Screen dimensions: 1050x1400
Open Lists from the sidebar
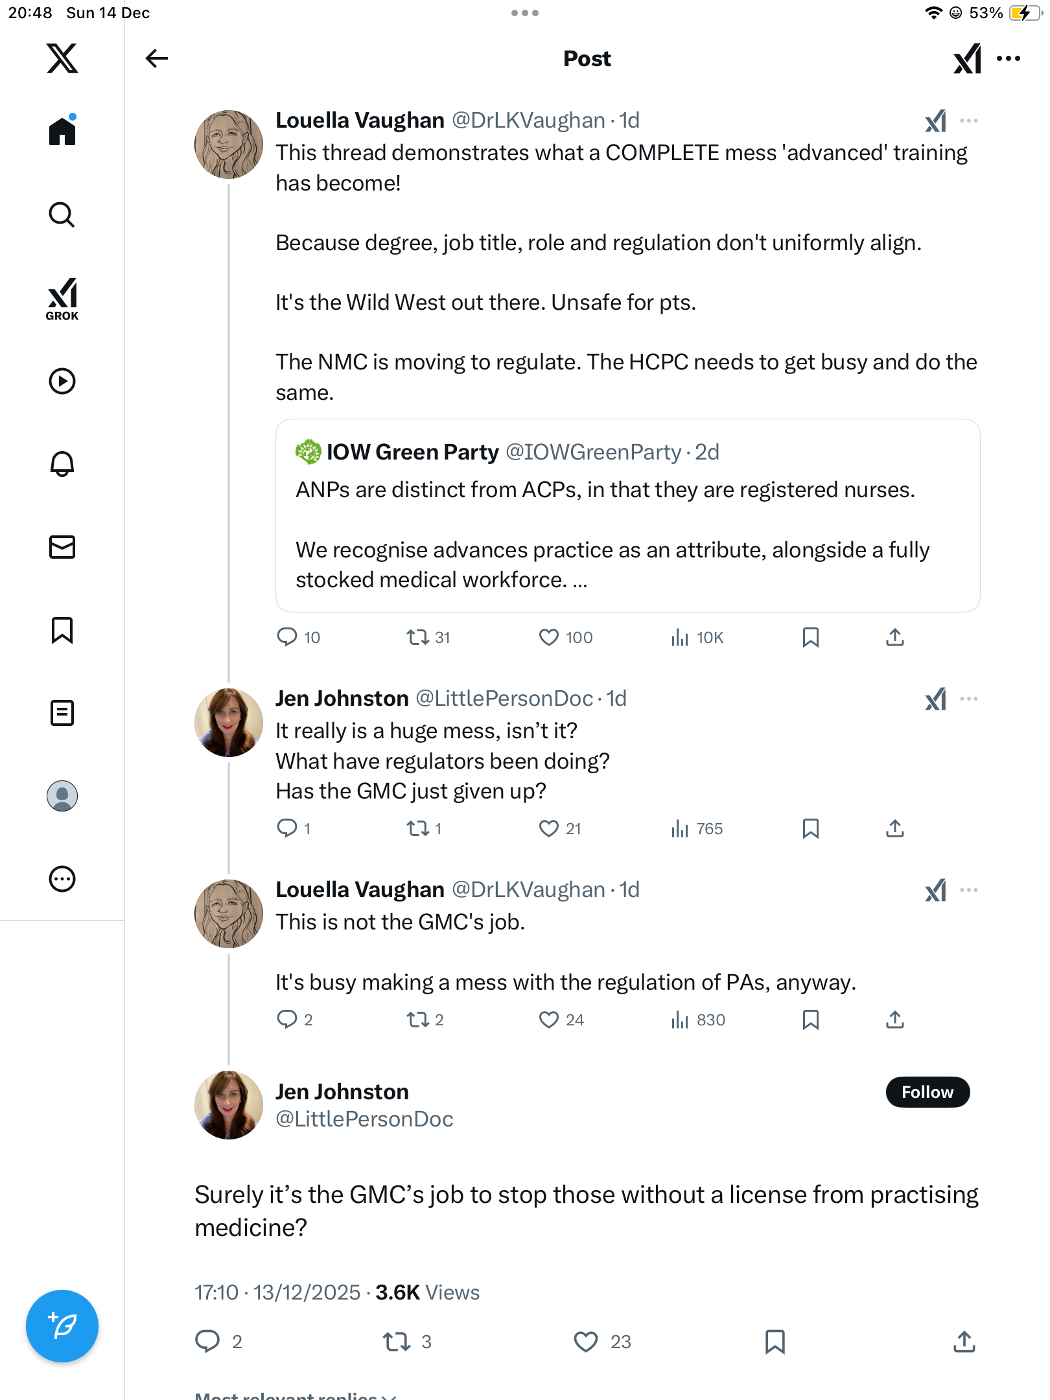62,713
